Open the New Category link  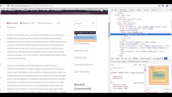coord(46,23)
